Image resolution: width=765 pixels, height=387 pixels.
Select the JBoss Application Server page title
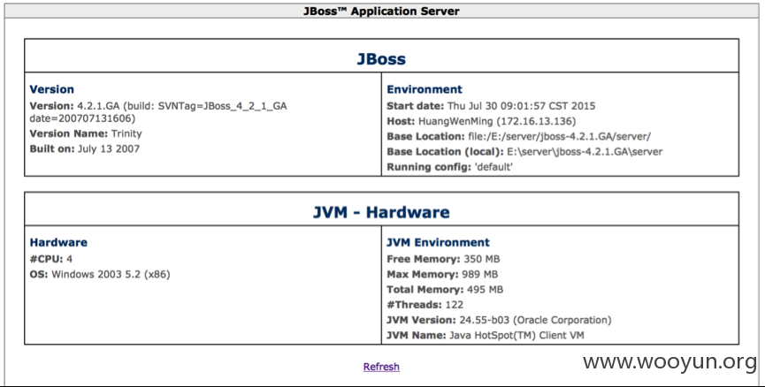pyautogui.click(x=381, y=11)
